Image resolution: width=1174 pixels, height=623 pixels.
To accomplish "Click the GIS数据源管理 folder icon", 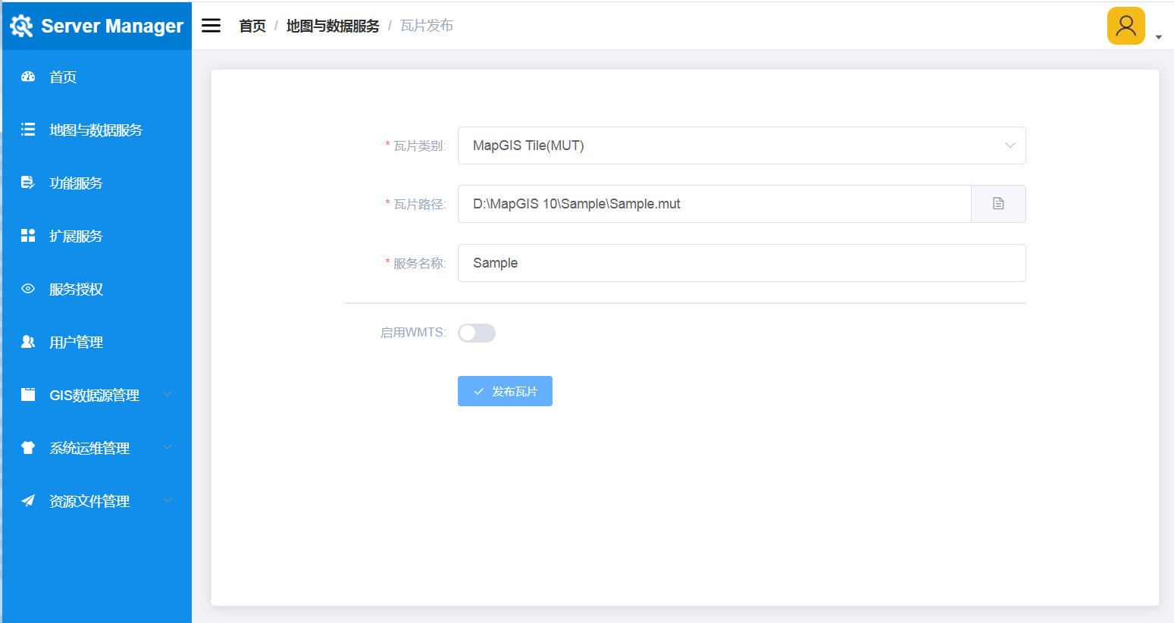I will pos(28,395).
